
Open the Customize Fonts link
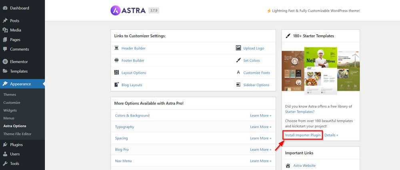(x=256, y=73)
